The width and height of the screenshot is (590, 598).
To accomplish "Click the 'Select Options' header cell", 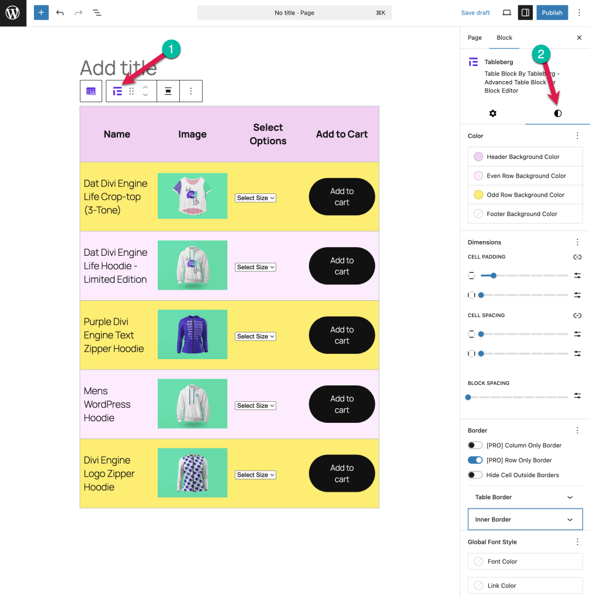I will [268, 134].
